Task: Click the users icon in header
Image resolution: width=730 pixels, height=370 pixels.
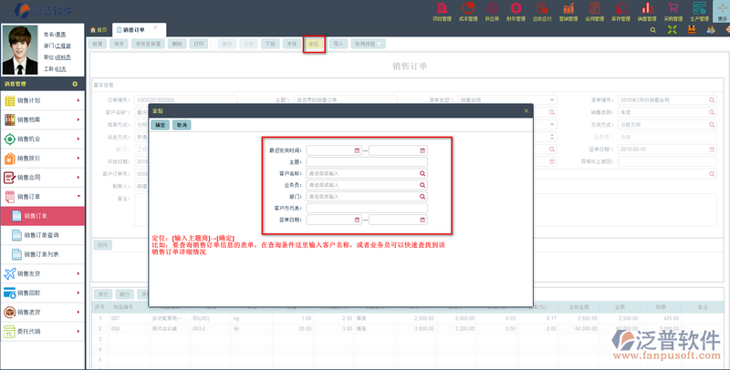Action: 711,30
